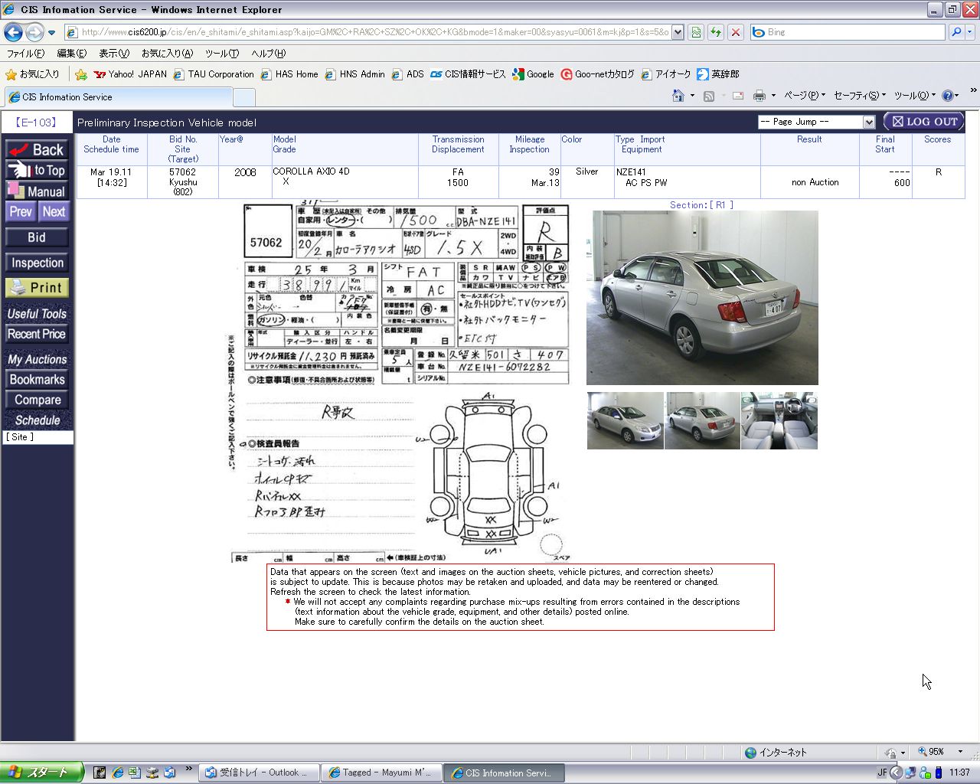The width and height of the screenshot is (980, 784).
Task: Open the Favorites star button
Action: click(32, 74)
